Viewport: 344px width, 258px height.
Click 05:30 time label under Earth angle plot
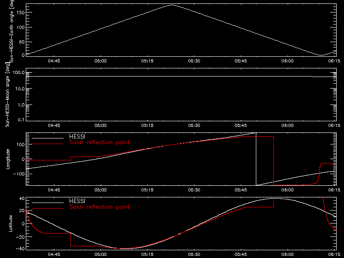click(194, 61)
